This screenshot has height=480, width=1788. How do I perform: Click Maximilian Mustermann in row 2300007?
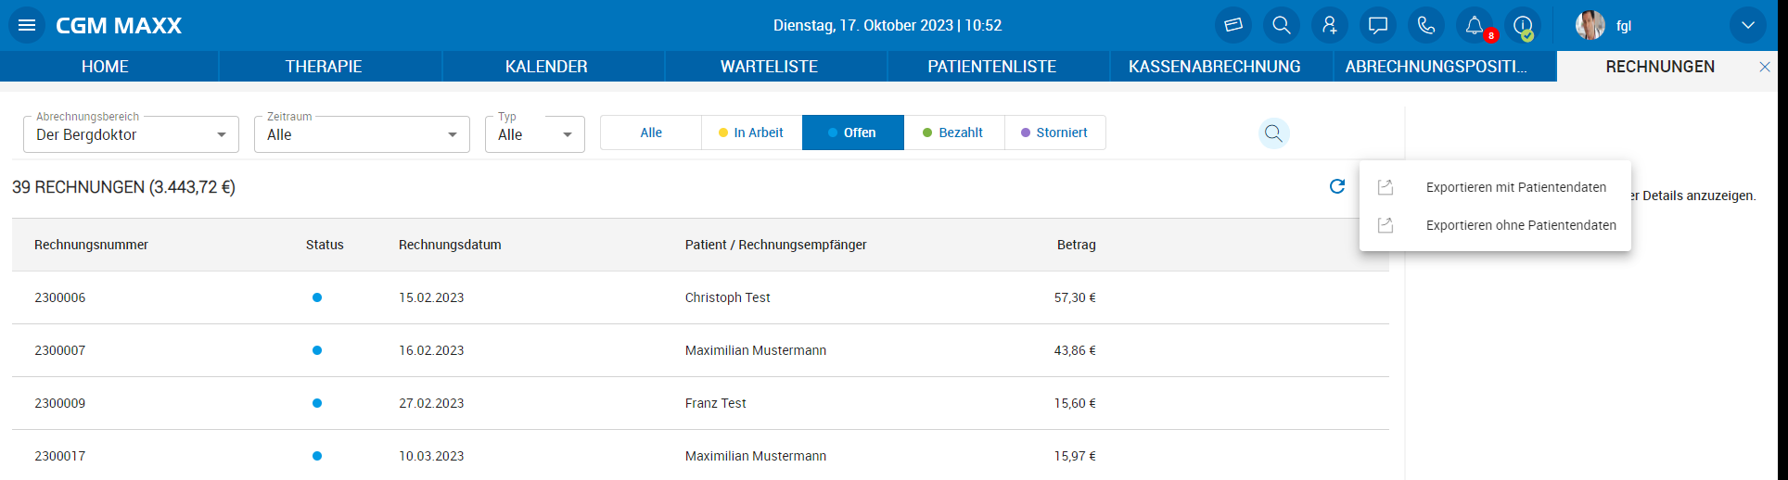(x=756, y=350)
